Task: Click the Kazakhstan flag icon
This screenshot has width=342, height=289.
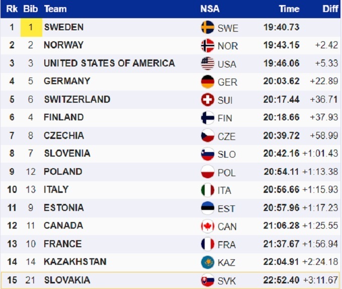Action: click(x=207, y=262)
